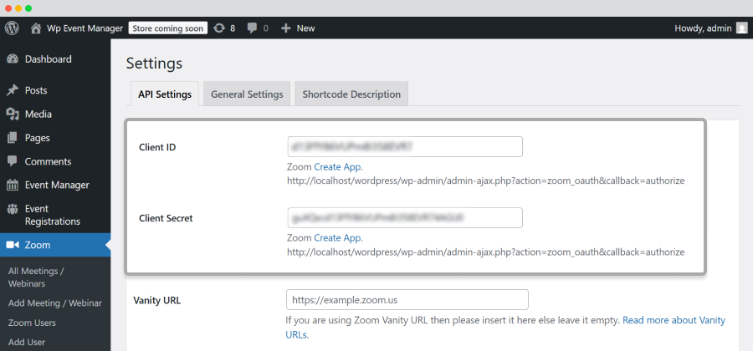Screen dimensions: 753x351
Task: Click the Client ID label
Action: click(157, 147)
